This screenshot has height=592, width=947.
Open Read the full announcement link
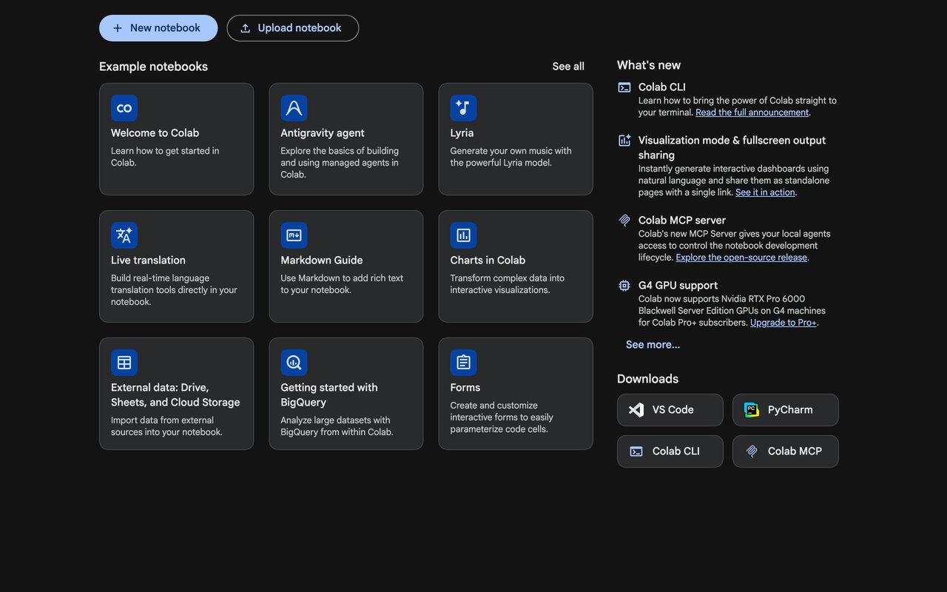tap(752, 112)
